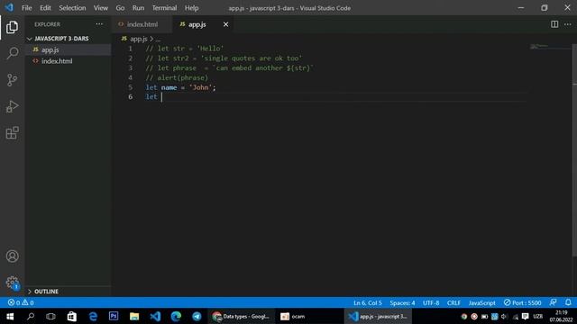
Task: Change encoding via UTF-8
Action: [431, 302]
